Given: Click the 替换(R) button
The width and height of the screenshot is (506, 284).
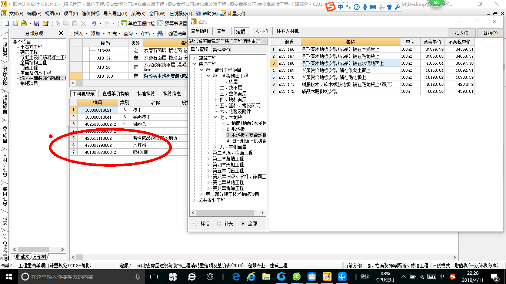Looking at the screenshot, I should [490, 33].
